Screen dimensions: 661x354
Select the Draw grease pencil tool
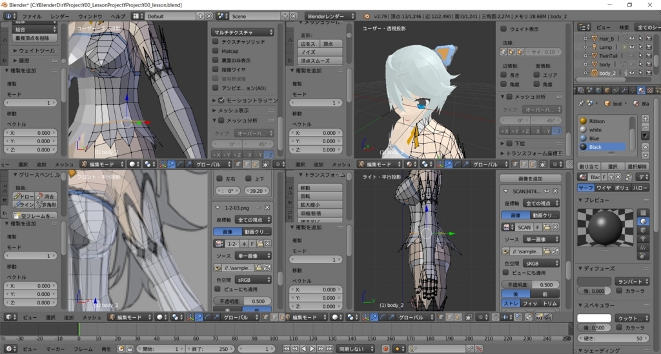pos(23,196)
